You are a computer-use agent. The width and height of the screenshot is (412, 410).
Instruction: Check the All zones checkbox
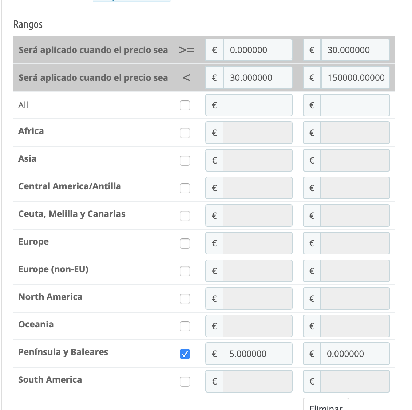tap(185, 105)
